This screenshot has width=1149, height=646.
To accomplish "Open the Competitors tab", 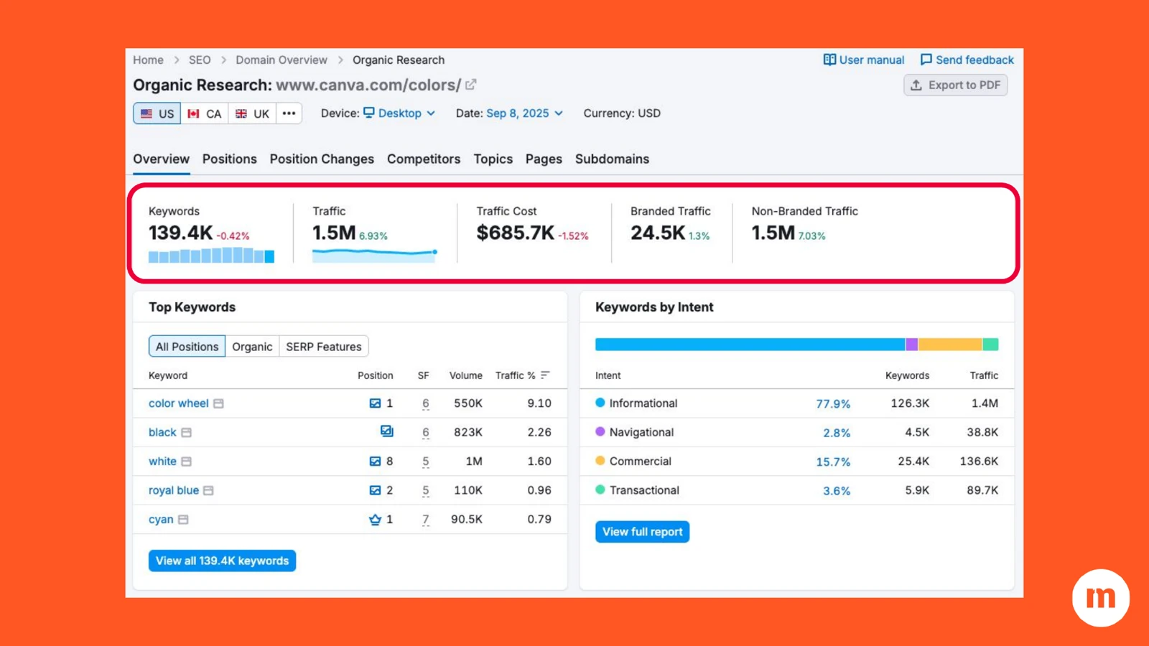I will click(424, 159).
